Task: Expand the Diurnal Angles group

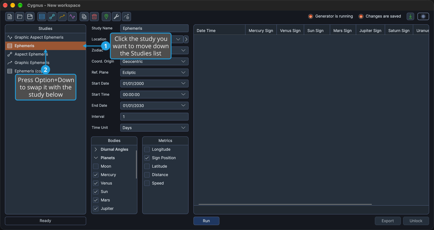Action: pos(96,149)
